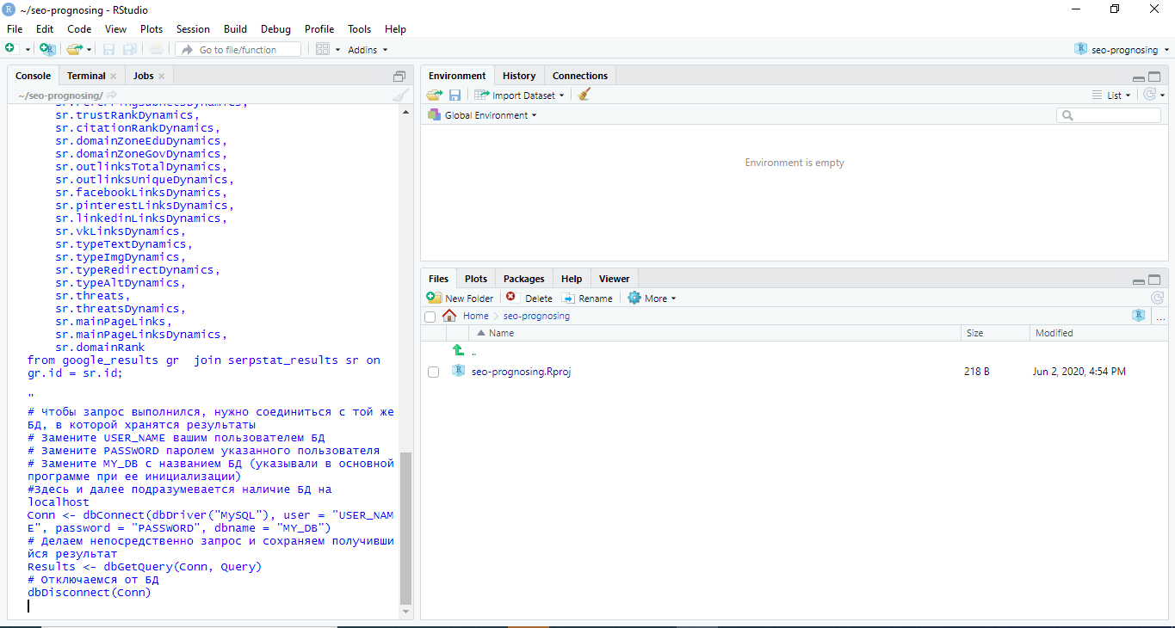Open the Import Dataset dropdown
Viewport: 1175px width, 628px height.
pos(518,95)
